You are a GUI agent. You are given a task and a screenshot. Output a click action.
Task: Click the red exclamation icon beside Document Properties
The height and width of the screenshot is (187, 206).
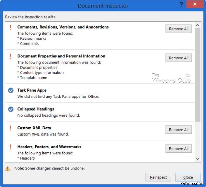(x=10, y=56)
